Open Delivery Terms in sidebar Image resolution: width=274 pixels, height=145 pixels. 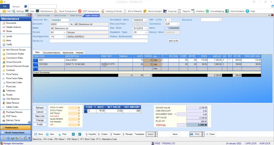click(x=13, y=120)
